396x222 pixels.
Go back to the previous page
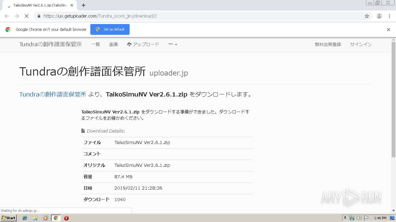(7, 16)
